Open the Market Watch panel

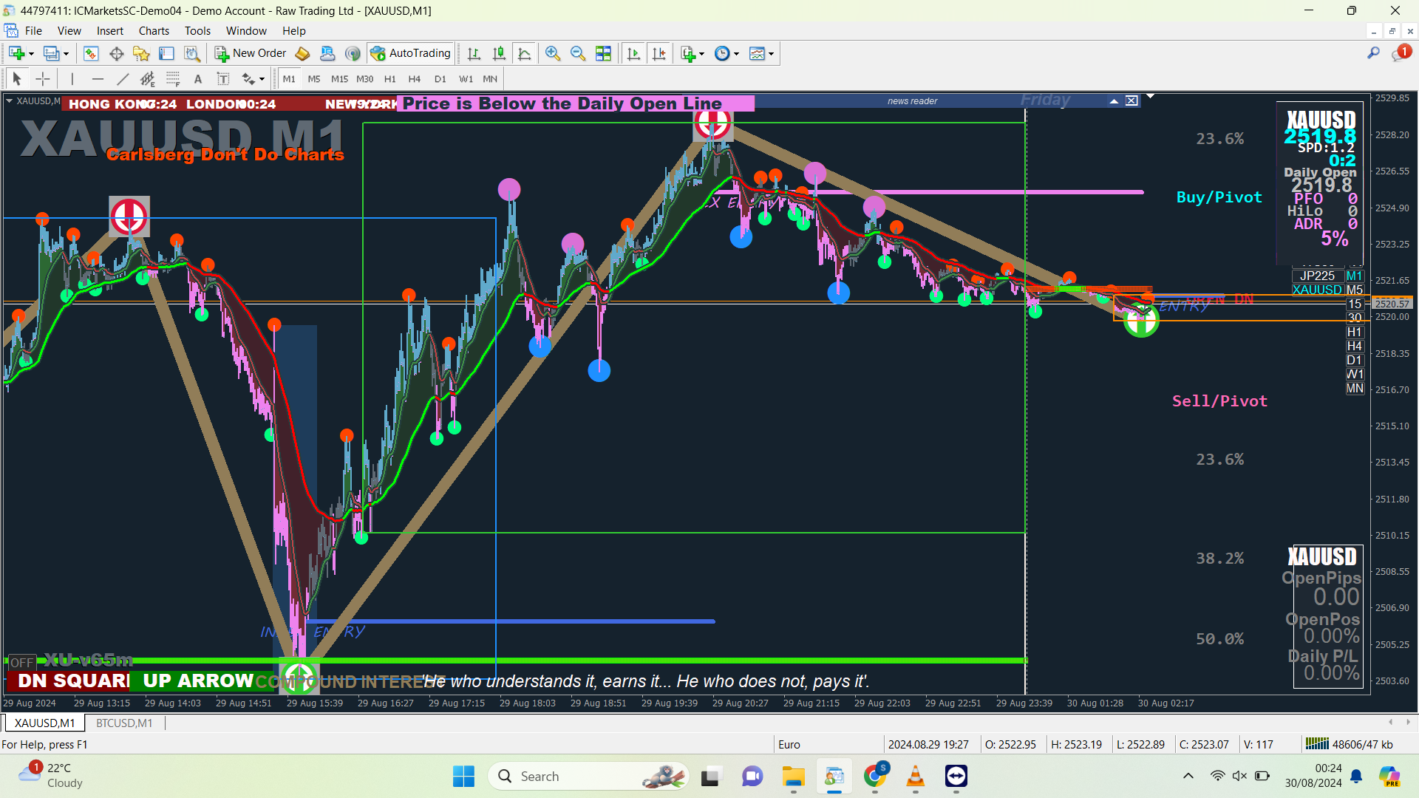[x=91, y=53]
